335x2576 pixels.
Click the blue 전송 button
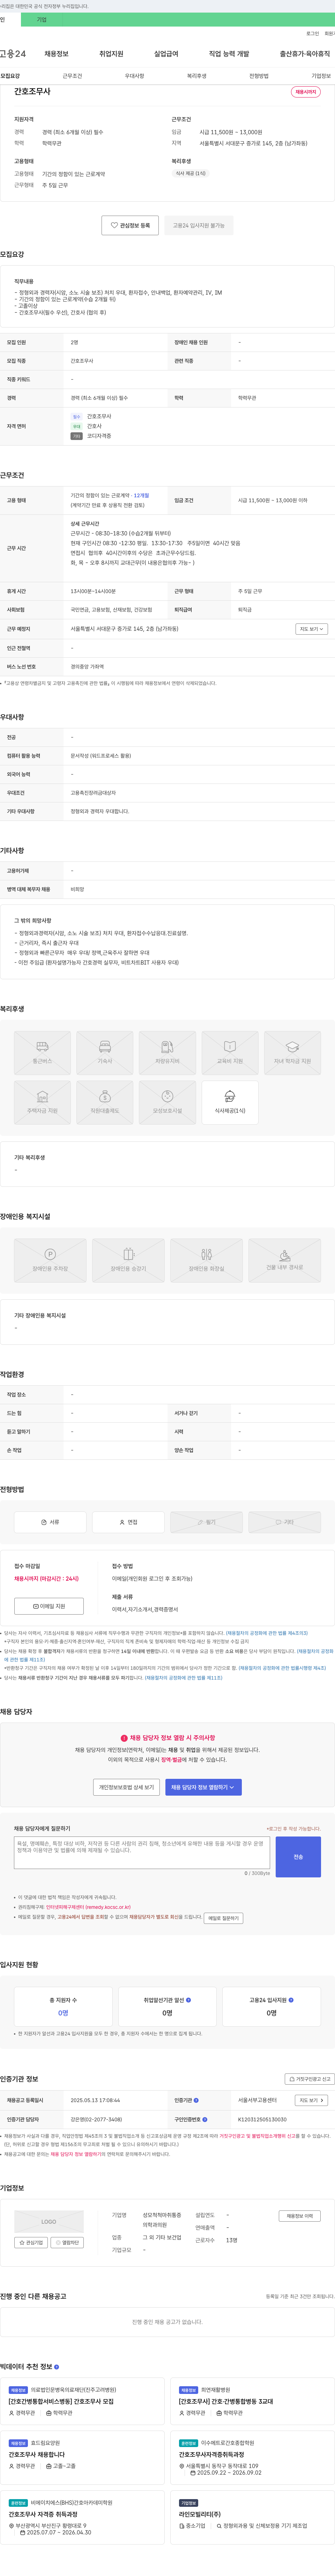point(298,1857)
